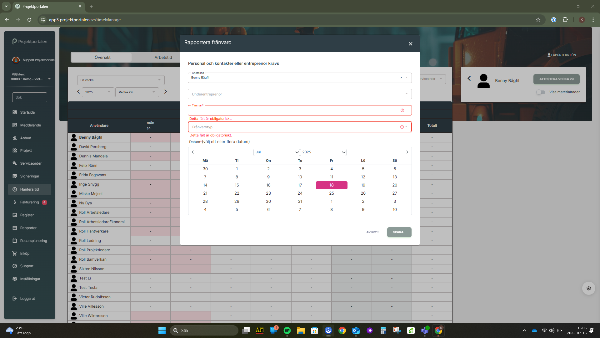
Task: Open Resursplanering calendar icon
Action: 15,241
